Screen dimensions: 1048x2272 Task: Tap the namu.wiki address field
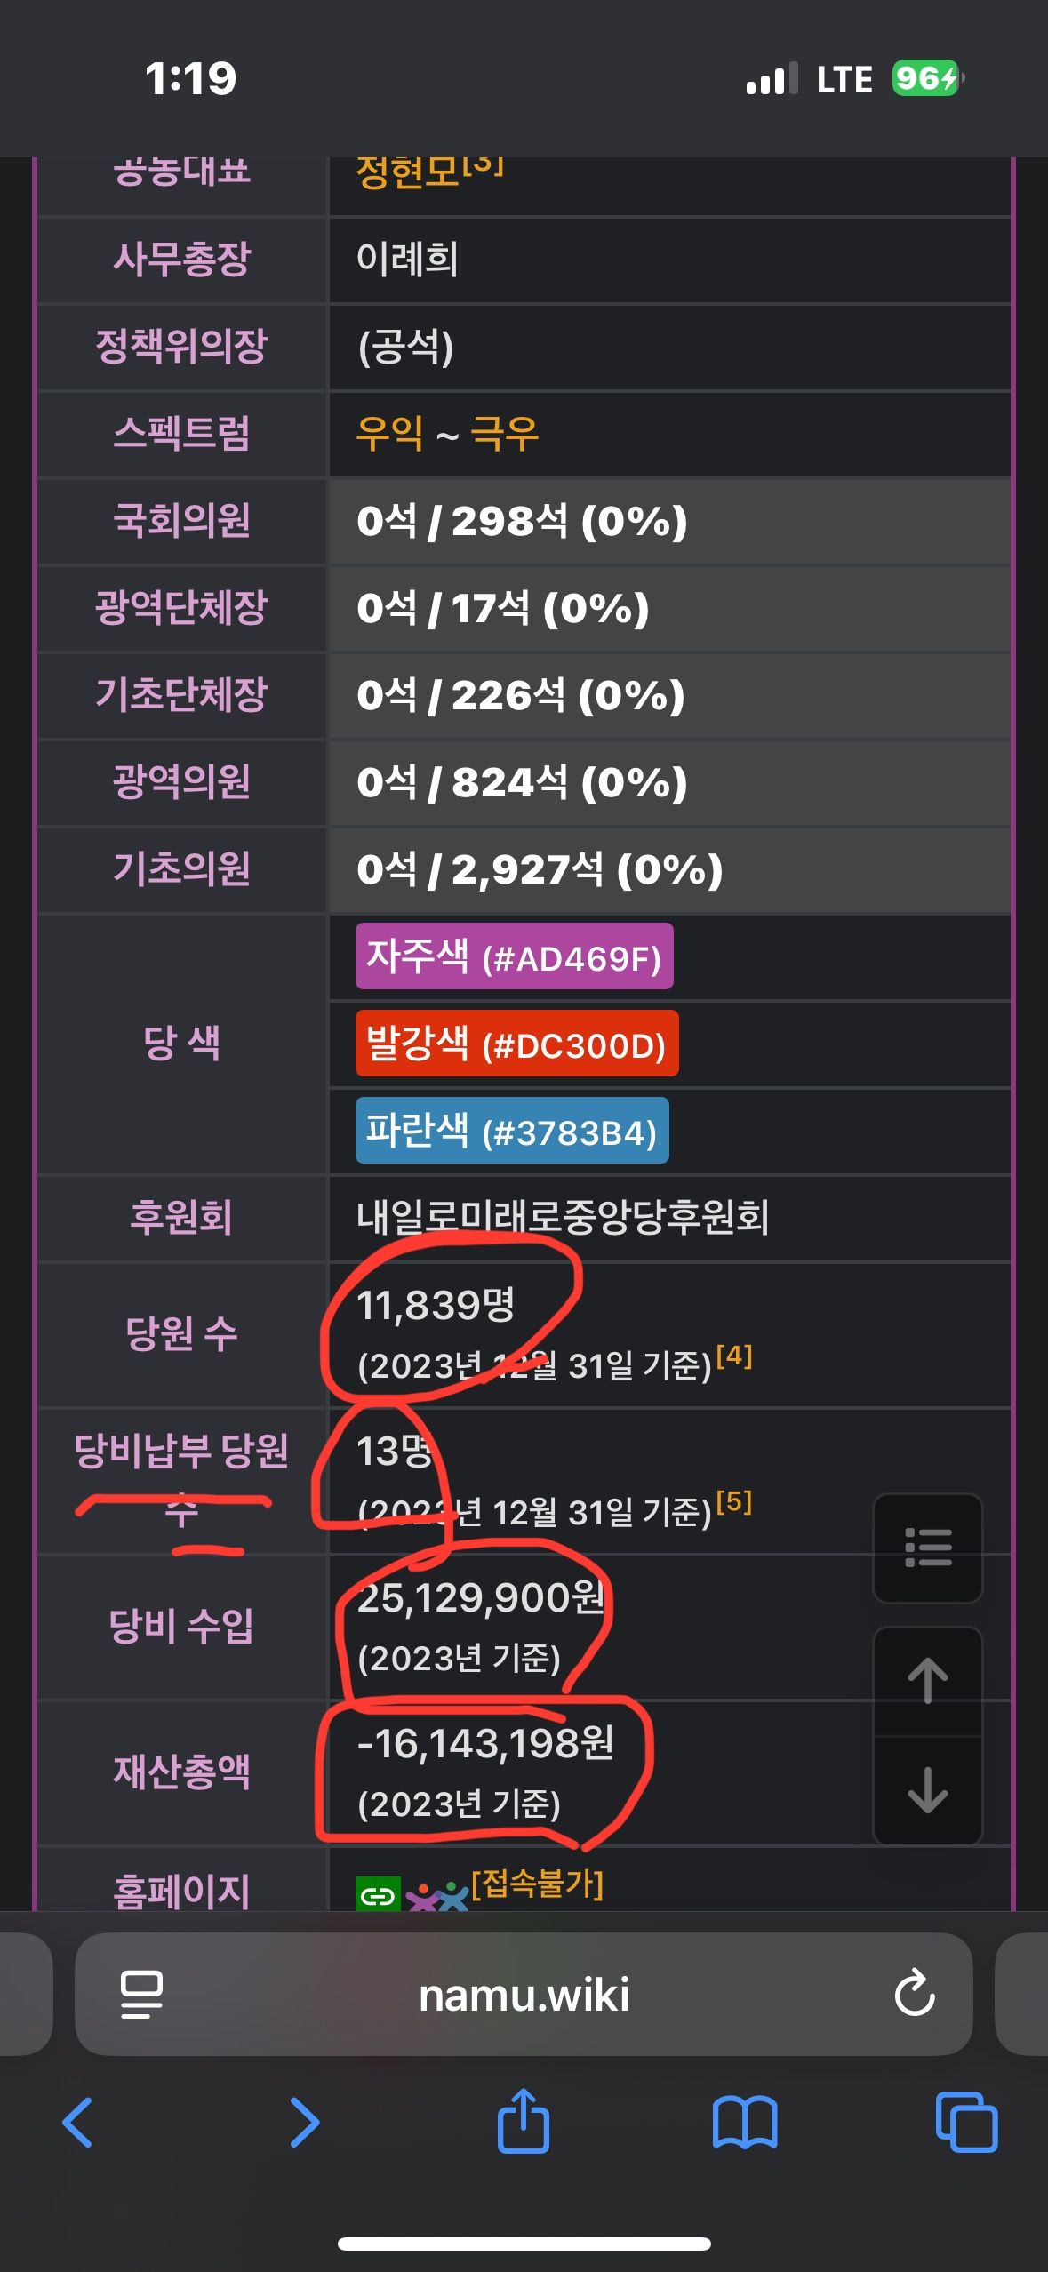524,1994
